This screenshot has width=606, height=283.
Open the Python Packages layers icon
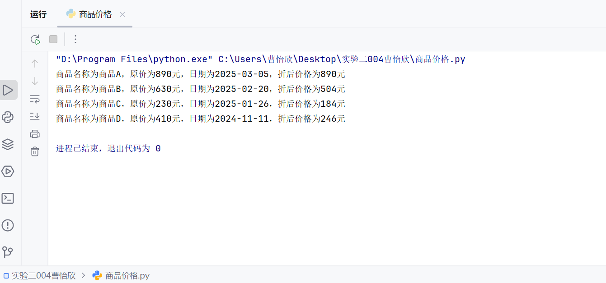(x=8, y=144)
